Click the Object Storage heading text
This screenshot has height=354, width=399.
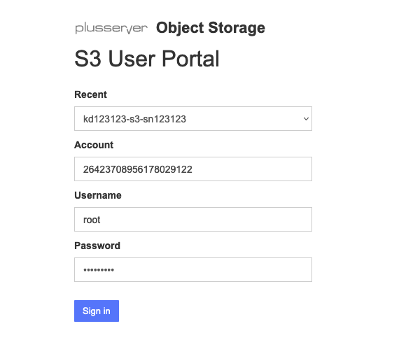[211, 28]
